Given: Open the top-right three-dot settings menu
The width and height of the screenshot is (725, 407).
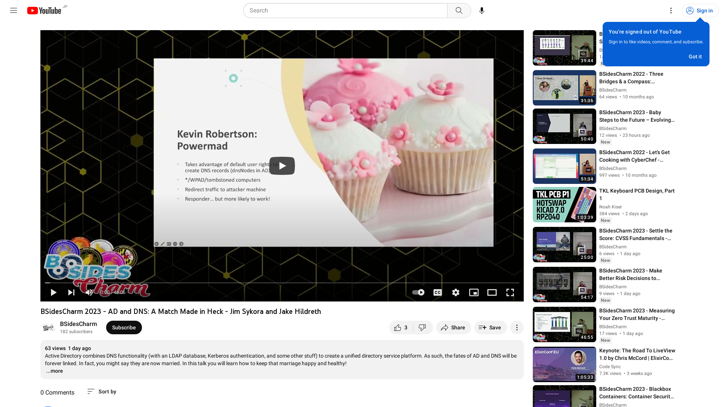Looking at the screenshot, I should [x=671, y=11].
